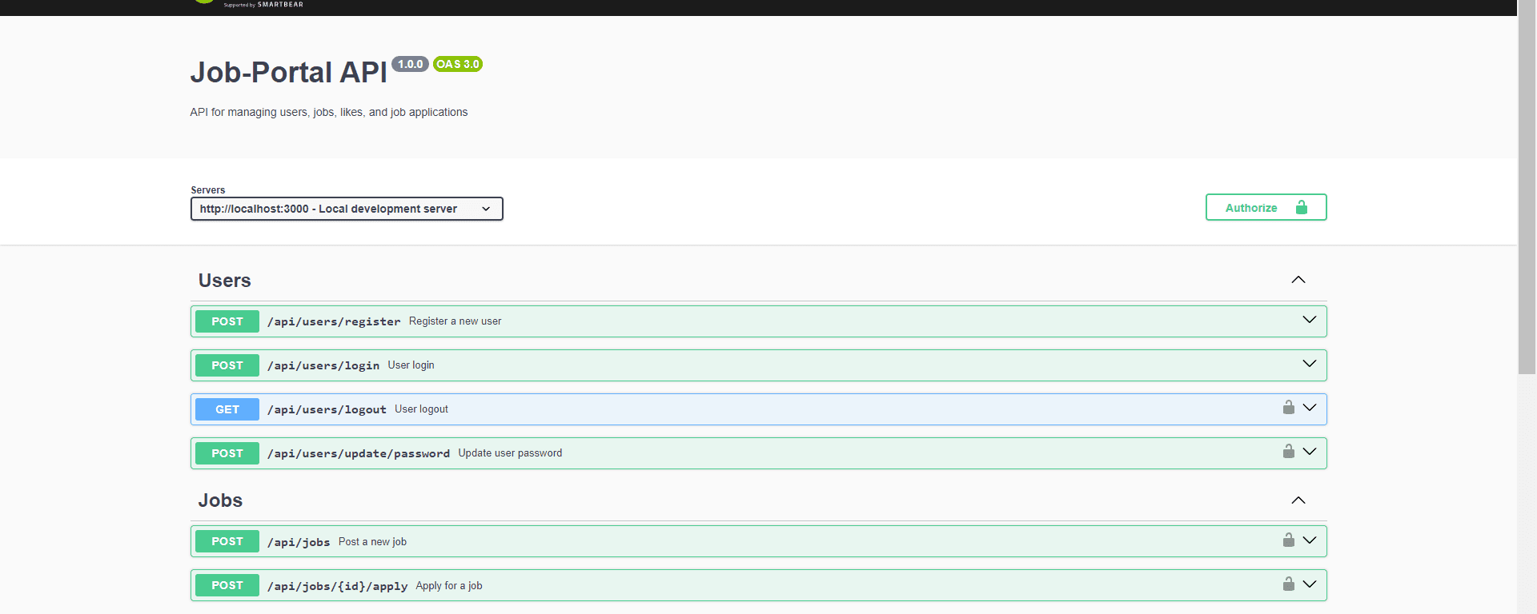
Task: Click the /api/jobs path text
Action: tap(299, 542)
